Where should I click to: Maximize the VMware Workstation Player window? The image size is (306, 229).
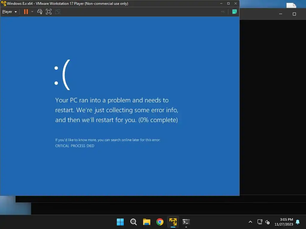point(228,4)
